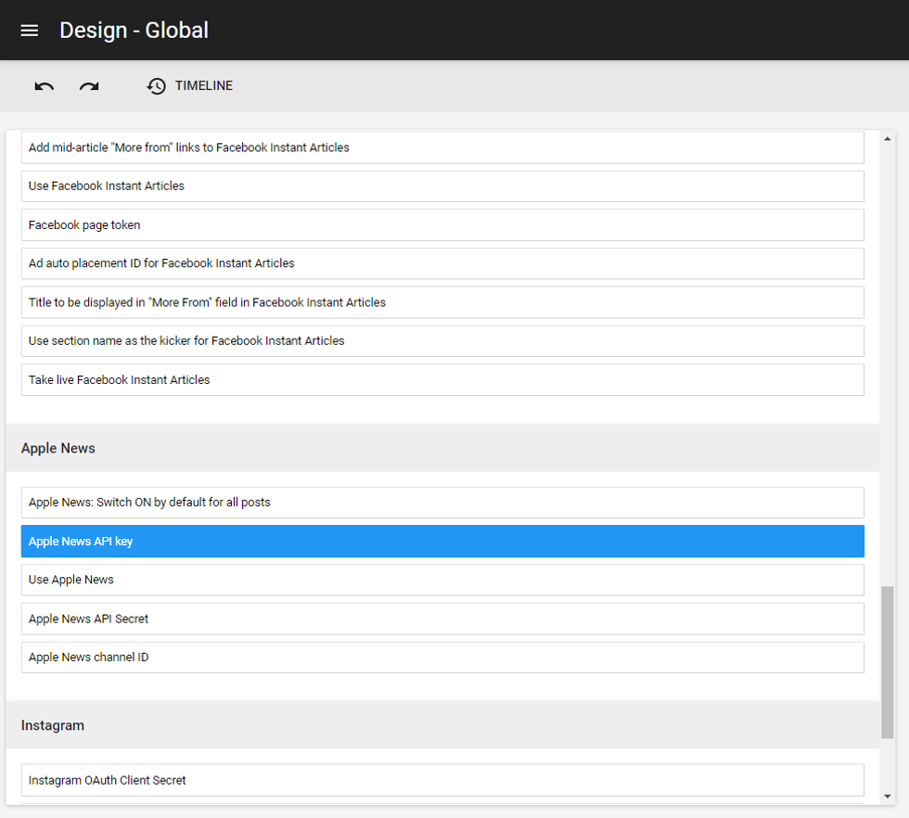
Task: Open Ad auto placement ID setting
Action: [442, 263]
